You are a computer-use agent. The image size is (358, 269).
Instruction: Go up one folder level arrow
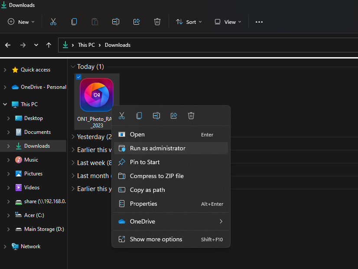click(x=49, y=45)
